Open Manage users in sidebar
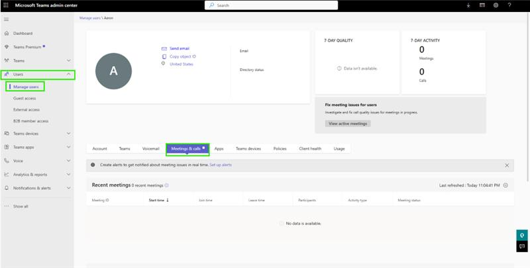 tap(26, 87)
